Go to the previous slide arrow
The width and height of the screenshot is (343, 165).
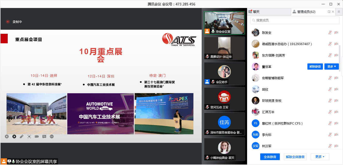(7, 136)
